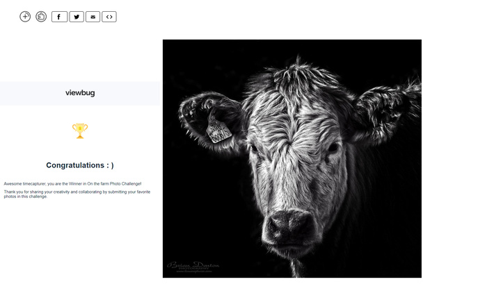Screen dimensions: 487x284
Task: Click the viewbug logo text
Action: tap(80, 93)
